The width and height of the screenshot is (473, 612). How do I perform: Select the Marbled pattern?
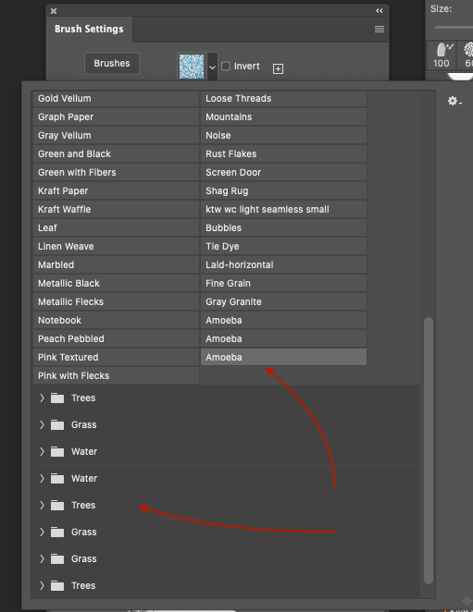116,264
